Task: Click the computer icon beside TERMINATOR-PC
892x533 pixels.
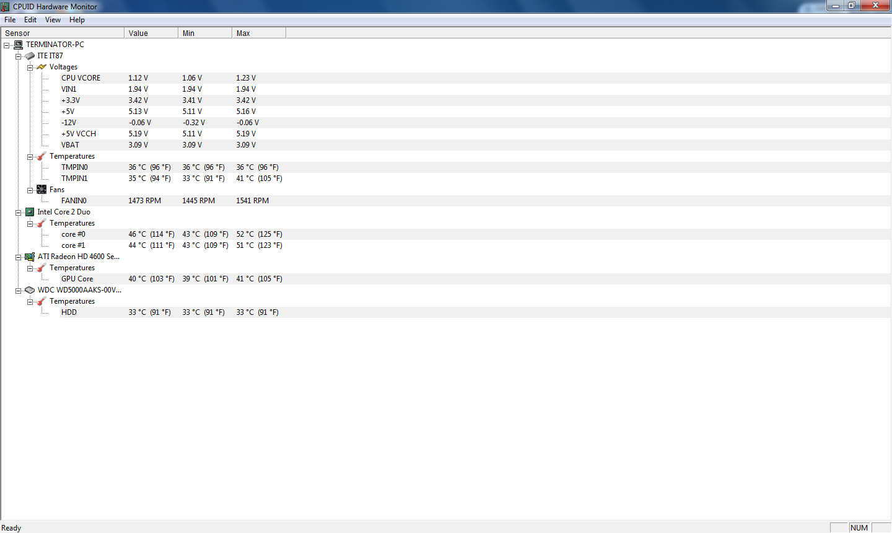Action: click(19, 45)
